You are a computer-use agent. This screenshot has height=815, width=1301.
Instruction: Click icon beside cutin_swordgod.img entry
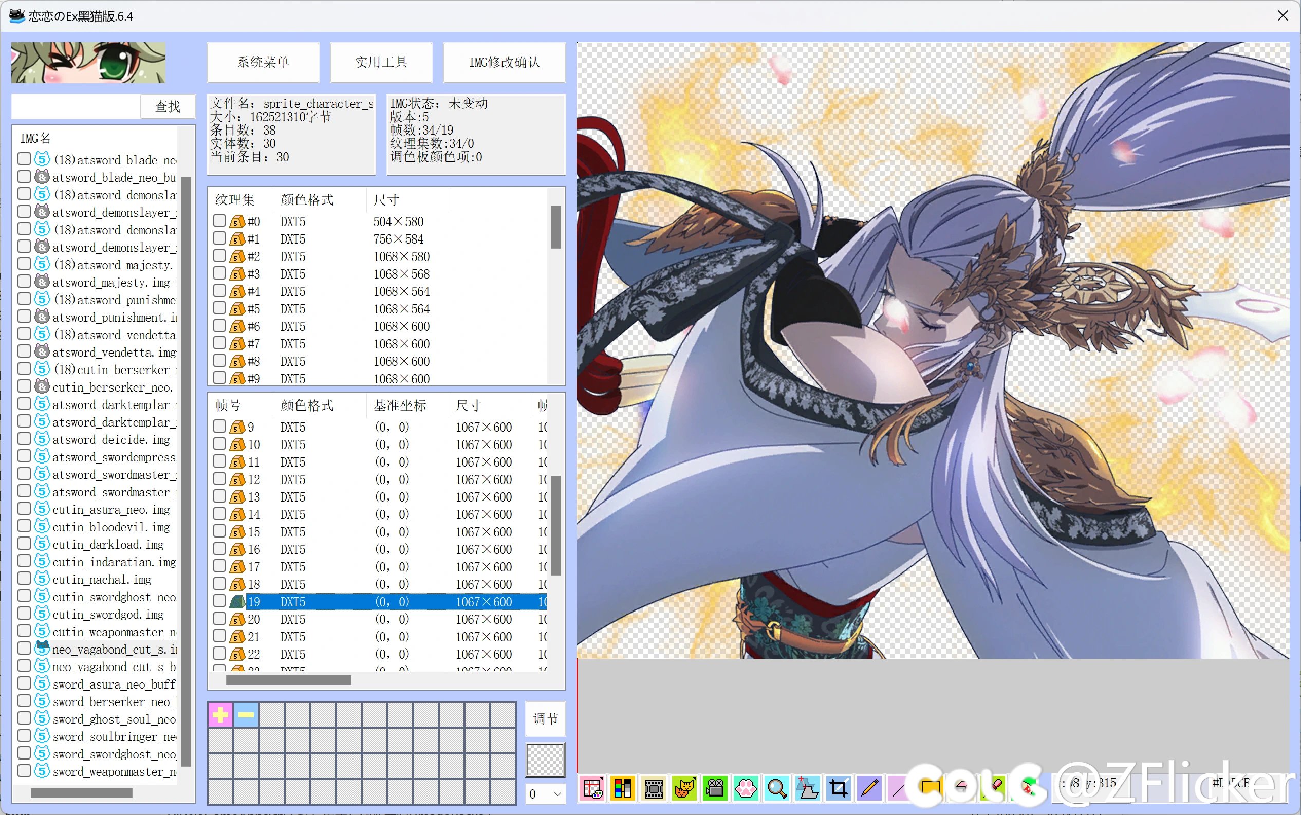click(42, 614)
